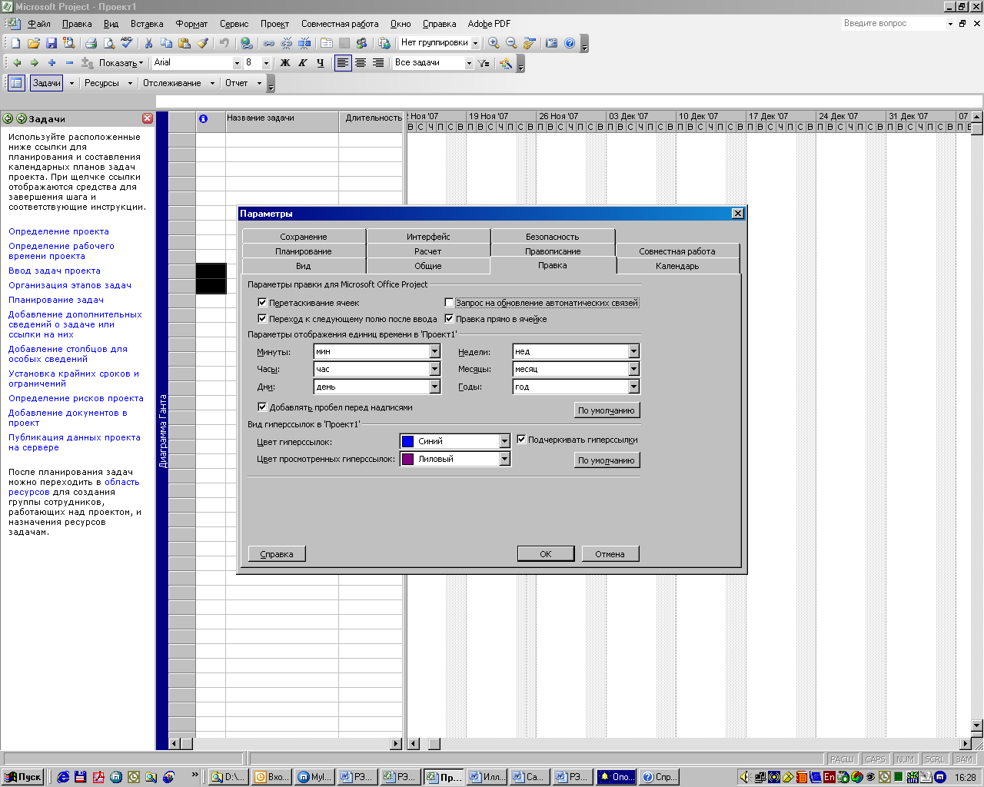Switch to Календарь tab
Screen dimensions: 984x787
click(677, 266)
